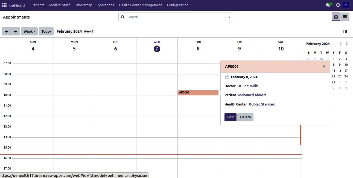Select Monday 5 column header

[x=74, y=46]
